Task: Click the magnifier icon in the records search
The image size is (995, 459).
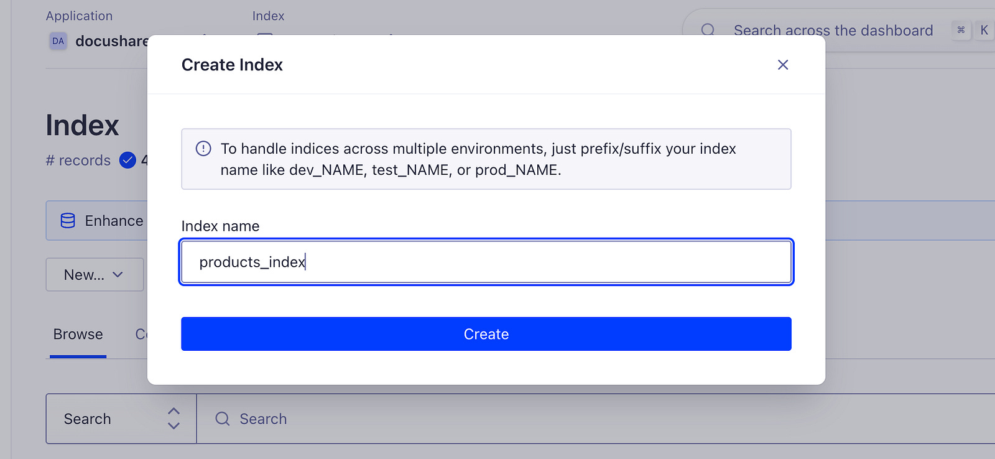Action: pyautogui.click(x=222, y=419)
